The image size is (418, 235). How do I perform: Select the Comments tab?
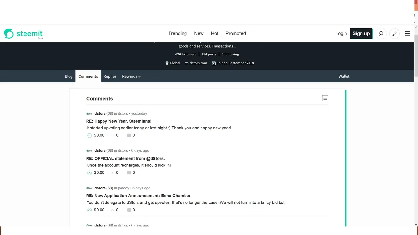click(88, 76)
